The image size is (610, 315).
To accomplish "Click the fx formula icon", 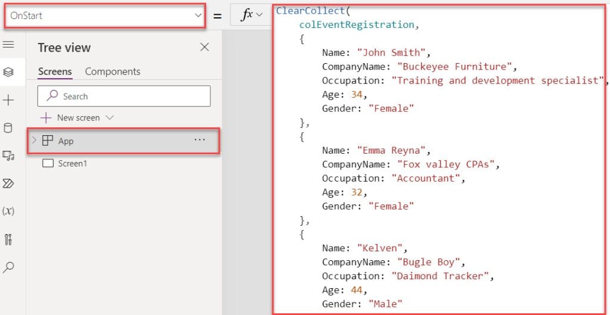I will [247, 15].
